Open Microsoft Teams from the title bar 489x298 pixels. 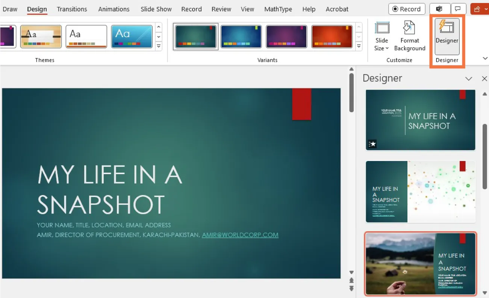coord(440,9)
